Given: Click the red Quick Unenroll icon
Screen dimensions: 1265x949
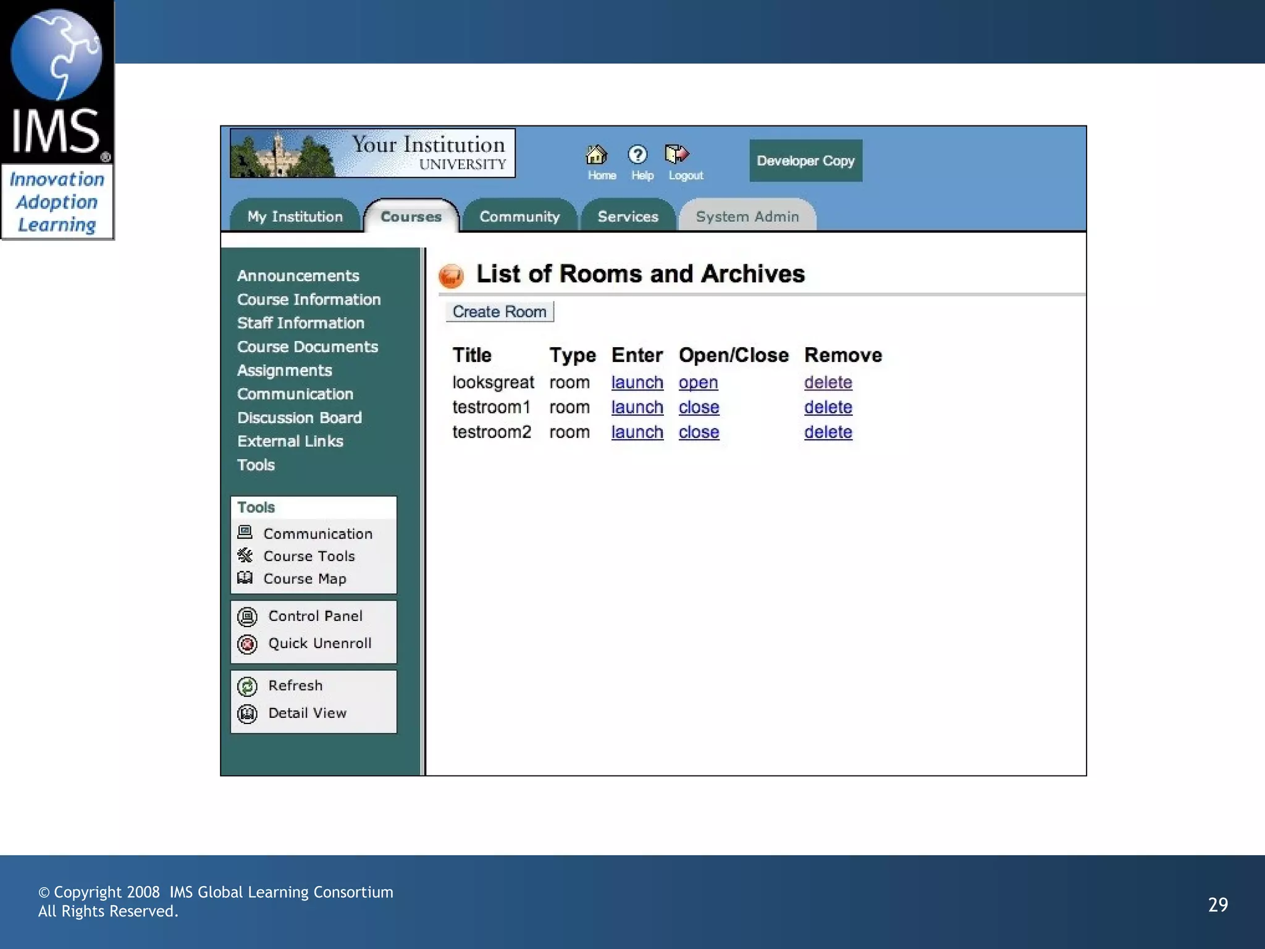Looking at the screenshot, I should point(247,644).
